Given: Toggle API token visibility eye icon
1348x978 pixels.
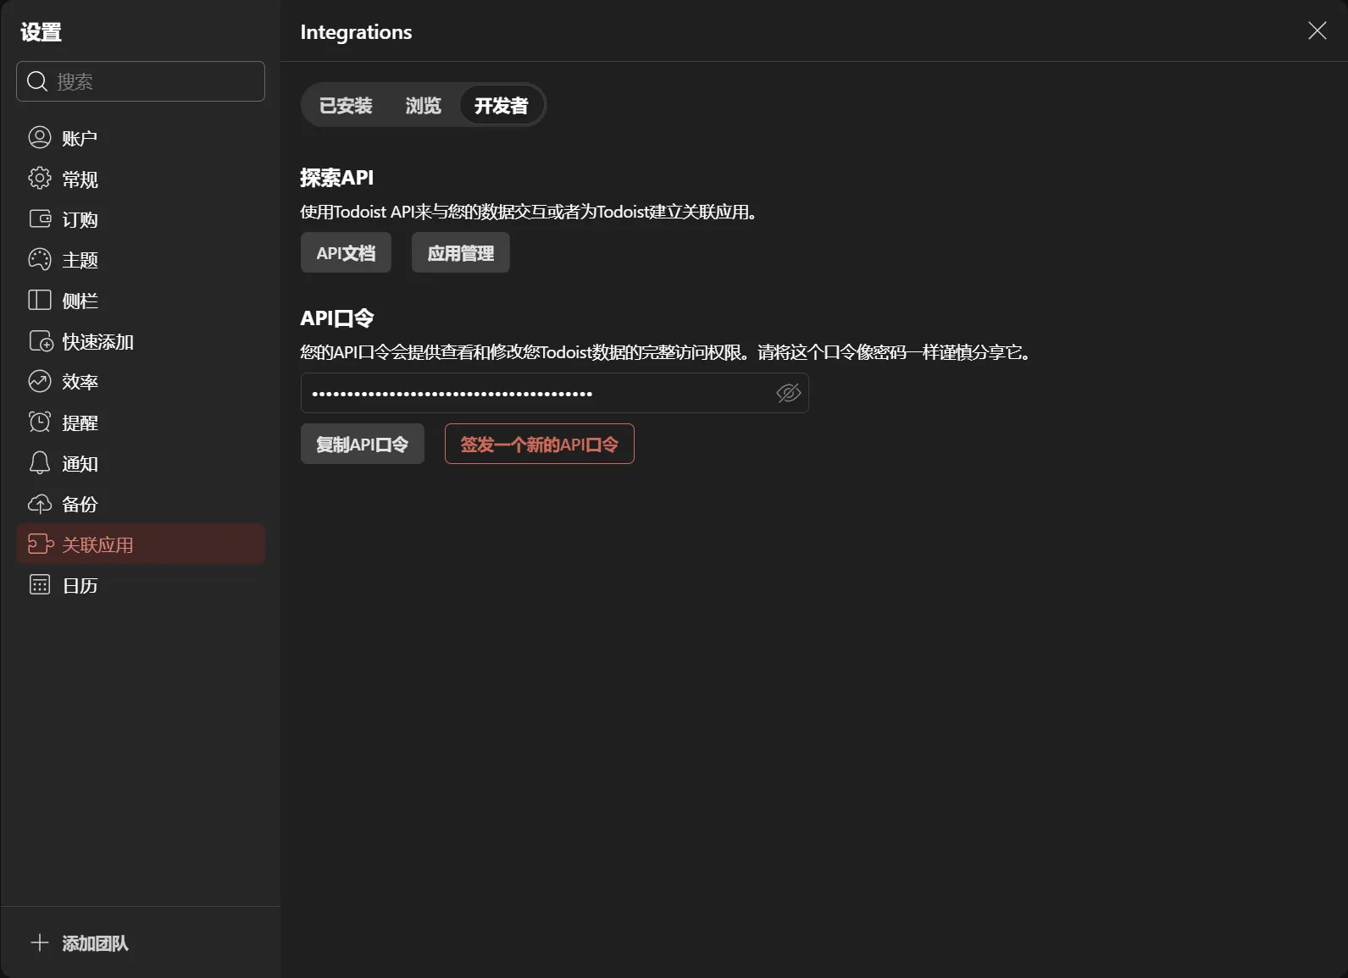Looking at the screenshot, I should [788, 393].
